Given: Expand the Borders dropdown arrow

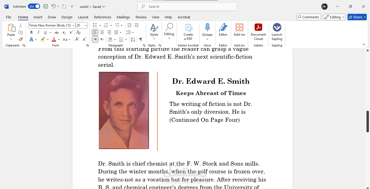Looking at the screenshot, I should [126, 40].
